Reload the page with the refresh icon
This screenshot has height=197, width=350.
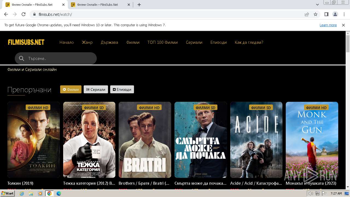point(24,14)
